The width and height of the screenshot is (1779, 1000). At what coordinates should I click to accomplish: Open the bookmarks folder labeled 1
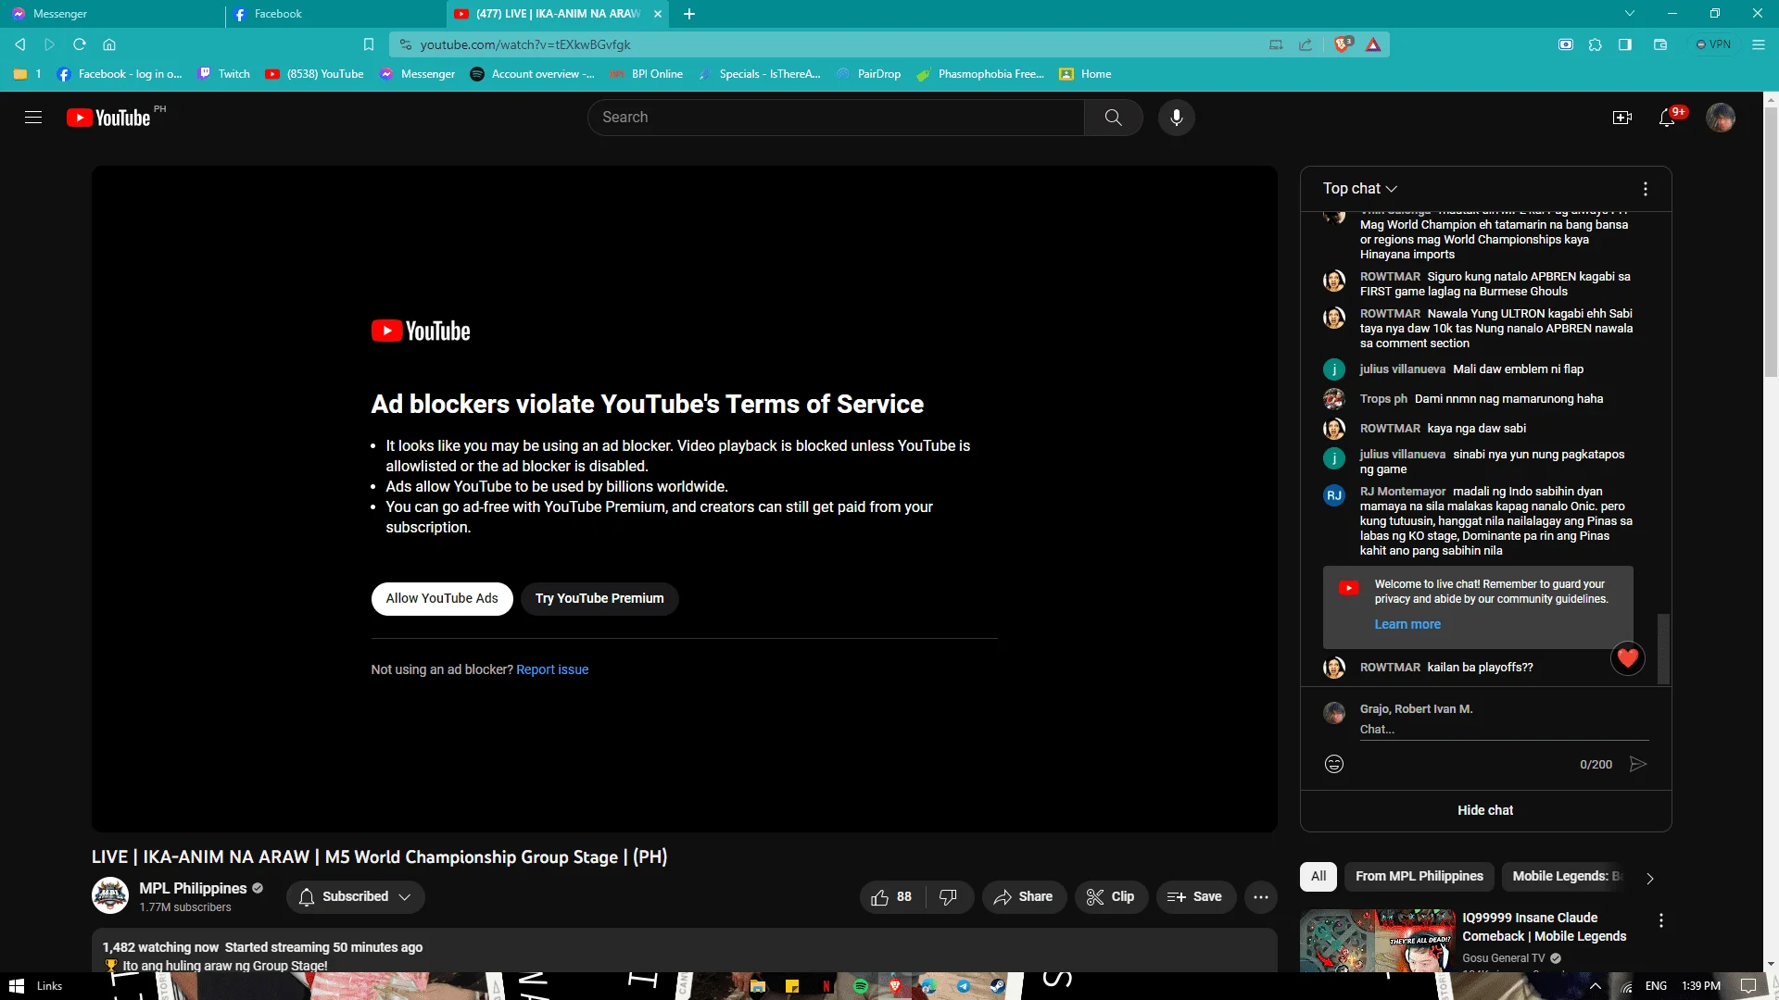coord(27,74)
